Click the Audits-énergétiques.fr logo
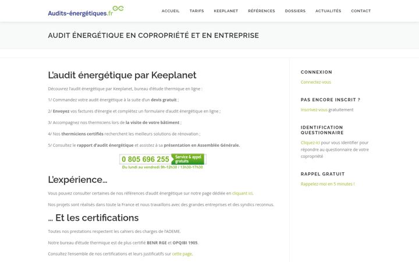 86,11
